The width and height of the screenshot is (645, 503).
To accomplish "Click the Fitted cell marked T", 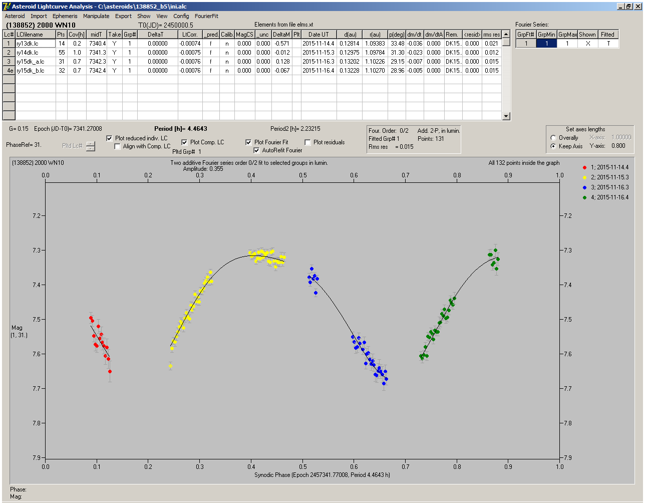I will 608,44.
